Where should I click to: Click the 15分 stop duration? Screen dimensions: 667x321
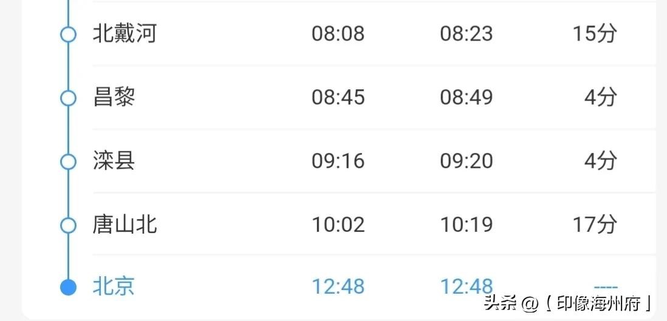click(595, 33)
